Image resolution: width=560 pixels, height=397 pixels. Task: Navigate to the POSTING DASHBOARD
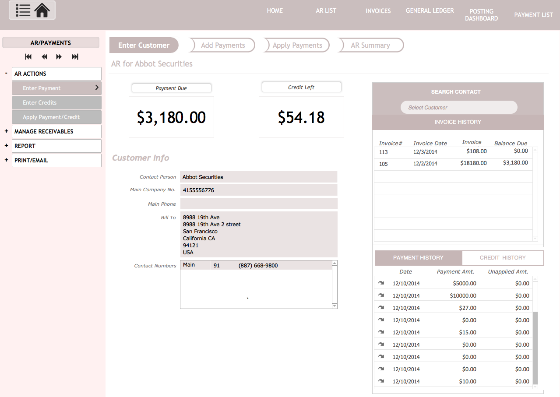481,14
